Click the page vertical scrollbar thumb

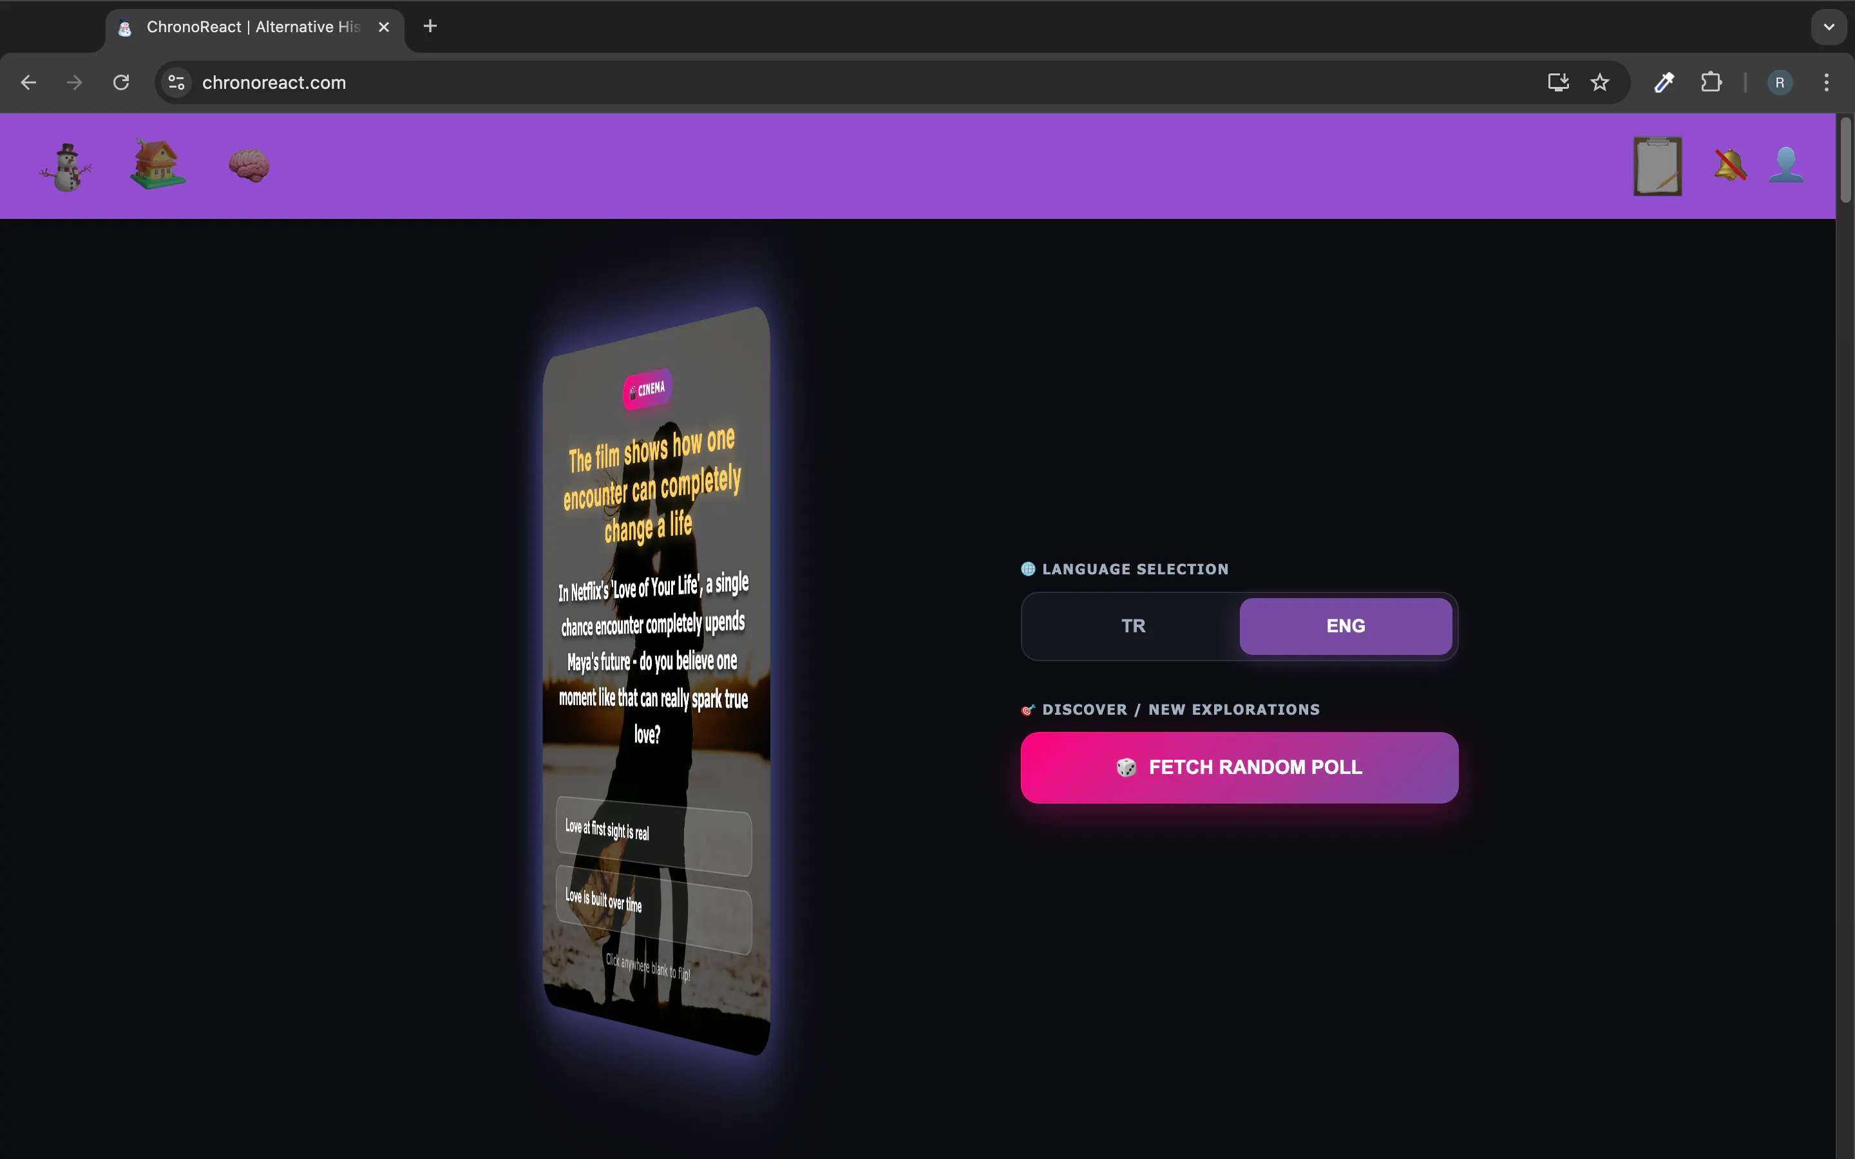tap(1845, 160)
